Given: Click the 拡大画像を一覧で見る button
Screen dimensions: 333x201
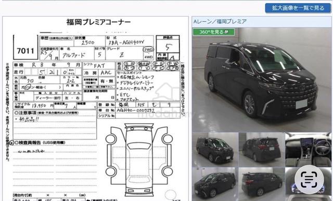Looking at the screenshot, I should 298,8.
